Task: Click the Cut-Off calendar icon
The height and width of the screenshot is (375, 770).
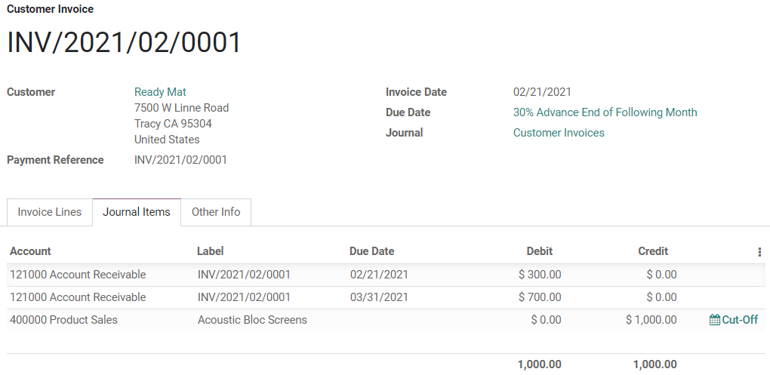Action: point(715,320)
